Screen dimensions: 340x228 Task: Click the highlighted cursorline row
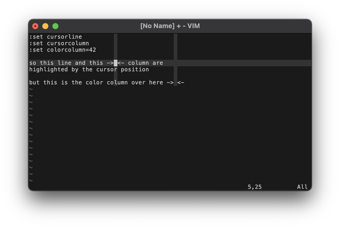[227, 63]
